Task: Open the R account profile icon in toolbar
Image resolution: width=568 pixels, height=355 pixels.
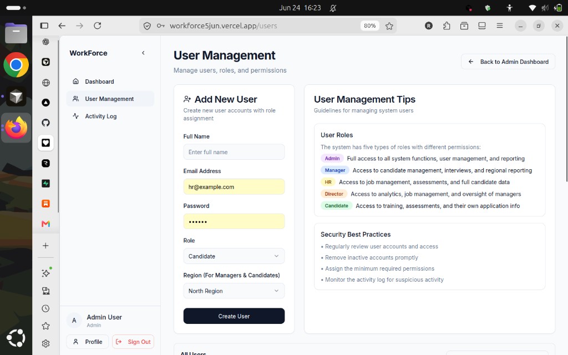Action: click(429, 26)
